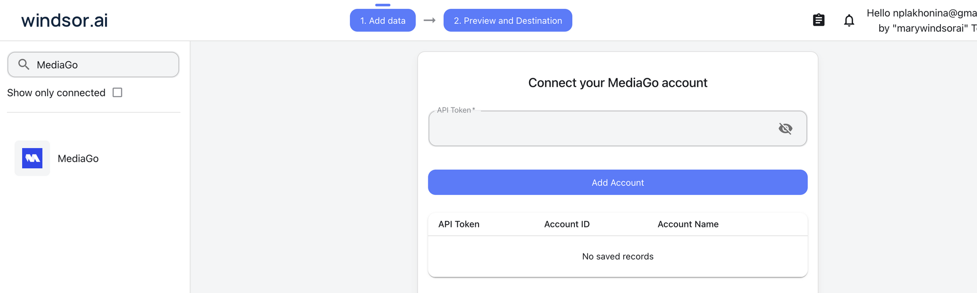The height and width of the screenshot is (293, 977).
Task: Click the search magnifier icon
Action: click(x=24, y=65)
